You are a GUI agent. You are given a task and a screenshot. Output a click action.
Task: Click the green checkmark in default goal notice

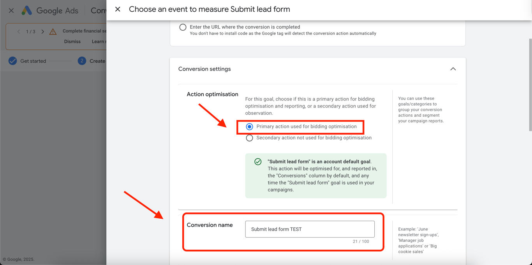tap(258, 162)
